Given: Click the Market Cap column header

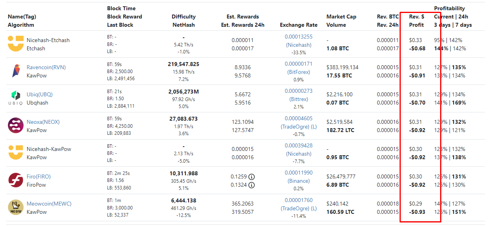Looking at the screenshot, I should pyautogui.click(x=341, y=17).
